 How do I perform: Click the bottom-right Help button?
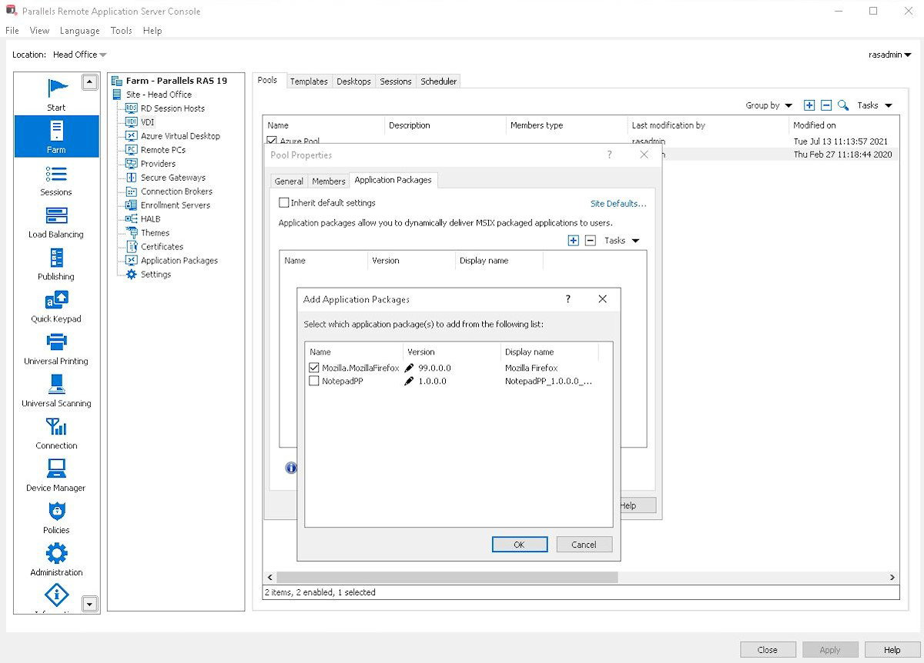(892, 650)
